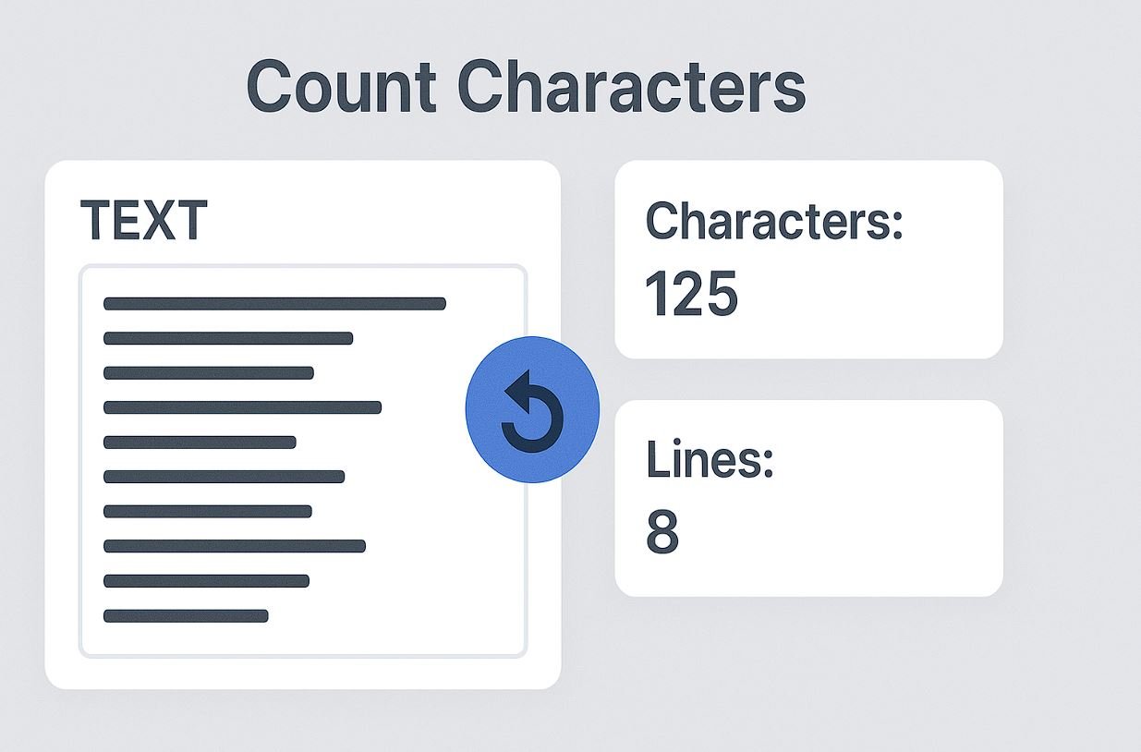Select the last, shortest line in the text box
The height and width of the screenshot is (752, 1141).
click(x=186, y=616)
